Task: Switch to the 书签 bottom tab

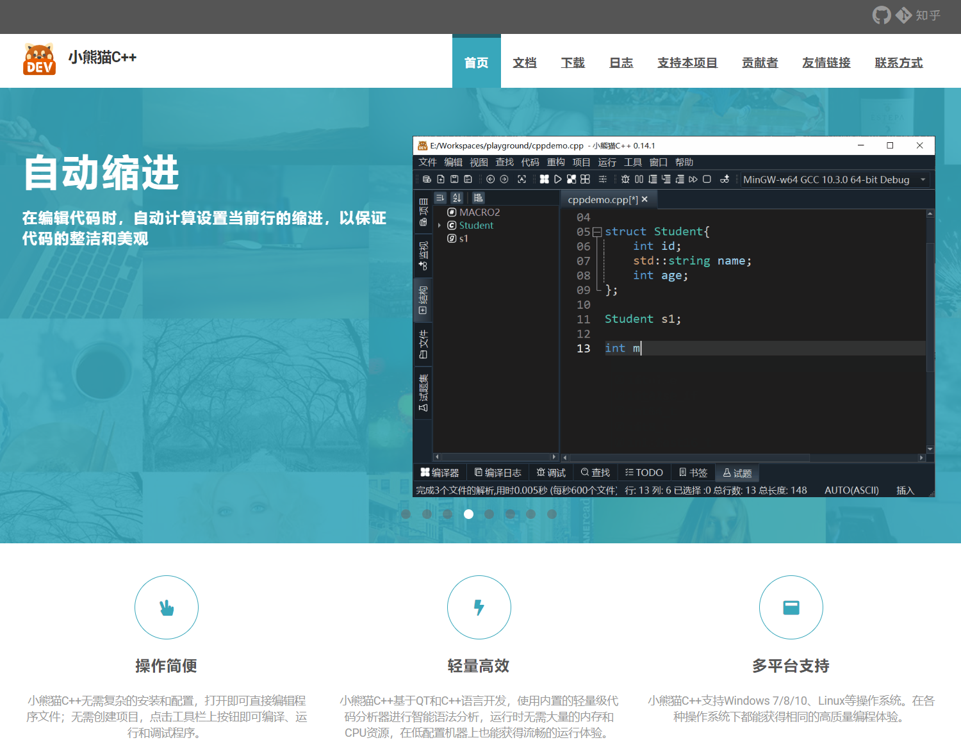Action: click(693, 473)
